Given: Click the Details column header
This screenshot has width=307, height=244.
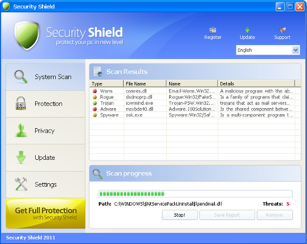Looking at the screenshot, I should point(256,84).
